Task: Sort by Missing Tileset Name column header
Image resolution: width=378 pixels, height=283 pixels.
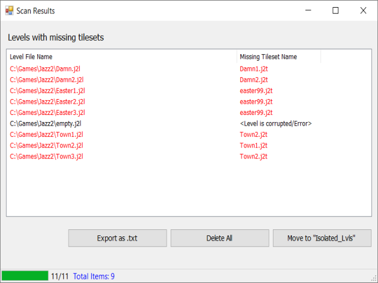Action: [x=279, y=57]
